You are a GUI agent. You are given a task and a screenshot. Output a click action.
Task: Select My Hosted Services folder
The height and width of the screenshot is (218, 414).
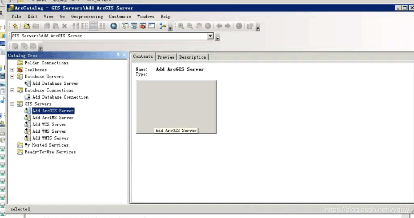tap(46, 145)
